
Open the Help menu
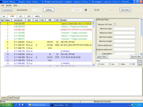[x=15, y=5]
